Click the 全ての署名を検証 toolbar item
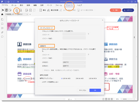The height and width of the screenshot is (103, 140). (68, 10)
